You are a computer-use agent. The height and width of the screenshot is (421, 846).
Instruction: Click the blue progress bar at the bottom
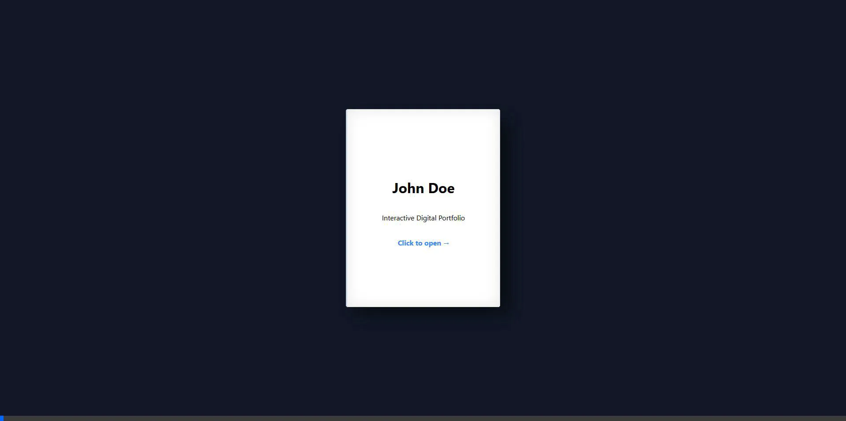tap(2, 418)
